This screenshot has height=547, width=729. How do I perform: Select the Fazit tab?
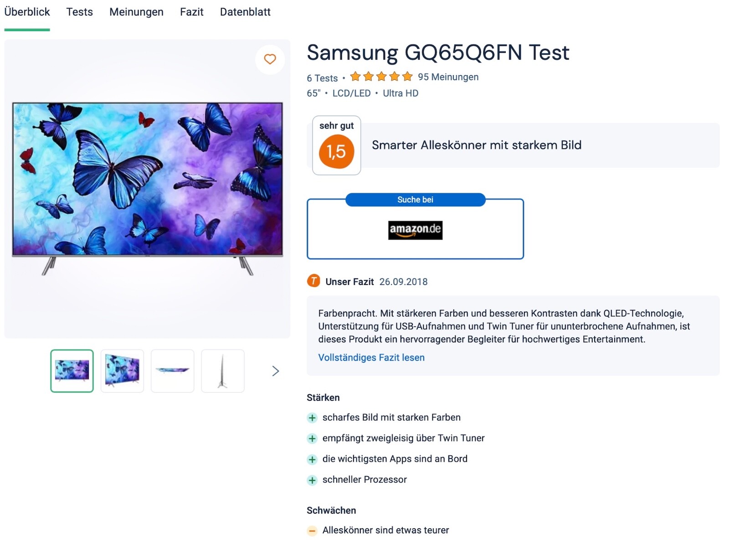(x=191, y=12)
